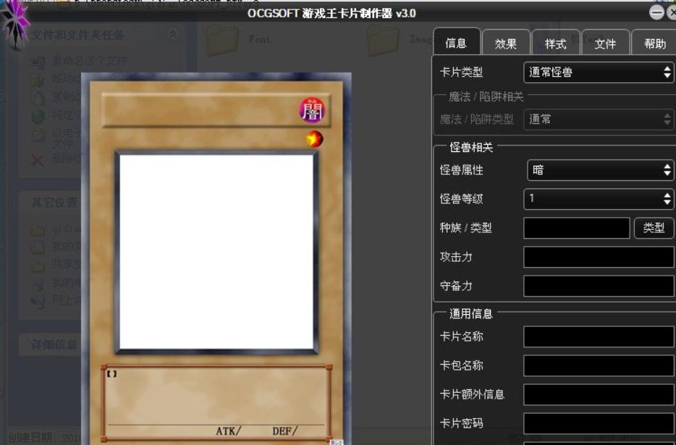Viewport: 676px width, 445px height.
Task: Click the level star icon on card preview
Action: [x=313, y=139]
